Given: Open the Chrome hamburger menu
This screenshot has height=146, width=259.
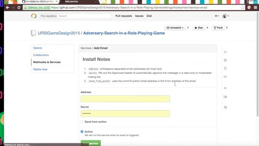Looking at the screenshot, I should click(x=255, y=7).
